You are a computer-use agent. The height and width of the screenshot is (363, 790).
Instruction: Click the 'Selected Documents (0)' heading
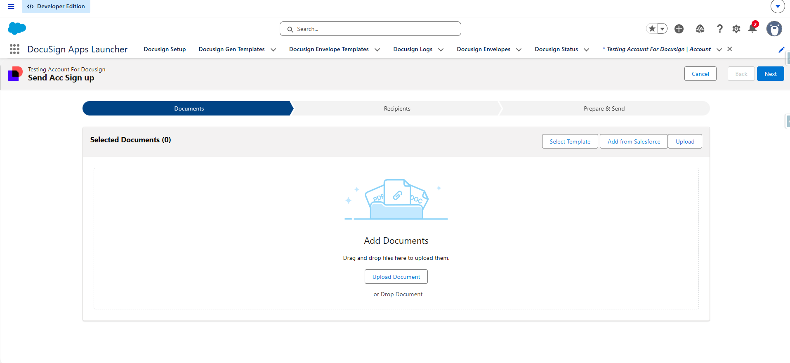pyautogui.click(x=130, y=140)
